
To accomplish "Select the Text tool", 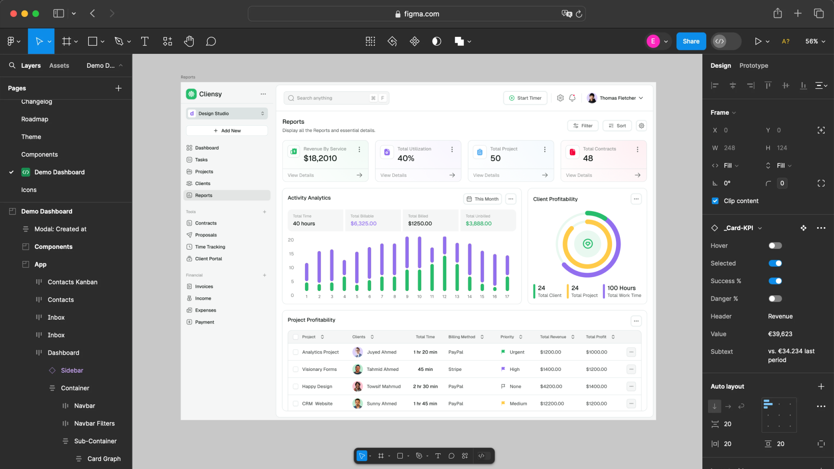I will click(x=145, y=41).
